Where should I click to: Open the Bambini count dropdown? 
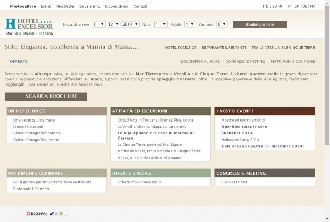222,24
